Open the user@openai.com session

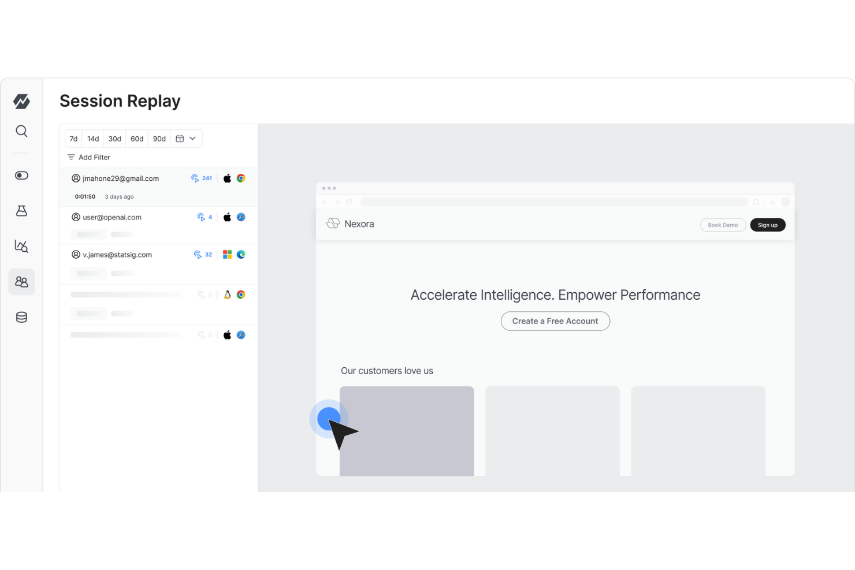coord(158,225)
